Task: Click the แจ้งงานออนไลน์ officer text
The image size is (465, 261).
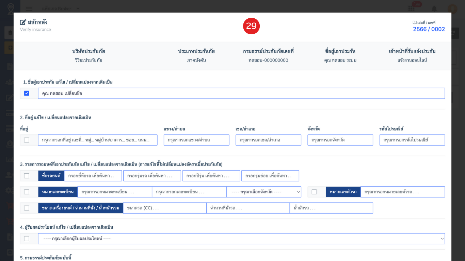Action: (x=412, y=60)
